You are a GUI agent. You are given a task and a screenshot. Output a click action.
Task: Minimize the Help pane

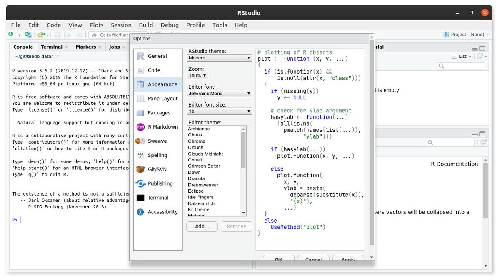(475, 135)
